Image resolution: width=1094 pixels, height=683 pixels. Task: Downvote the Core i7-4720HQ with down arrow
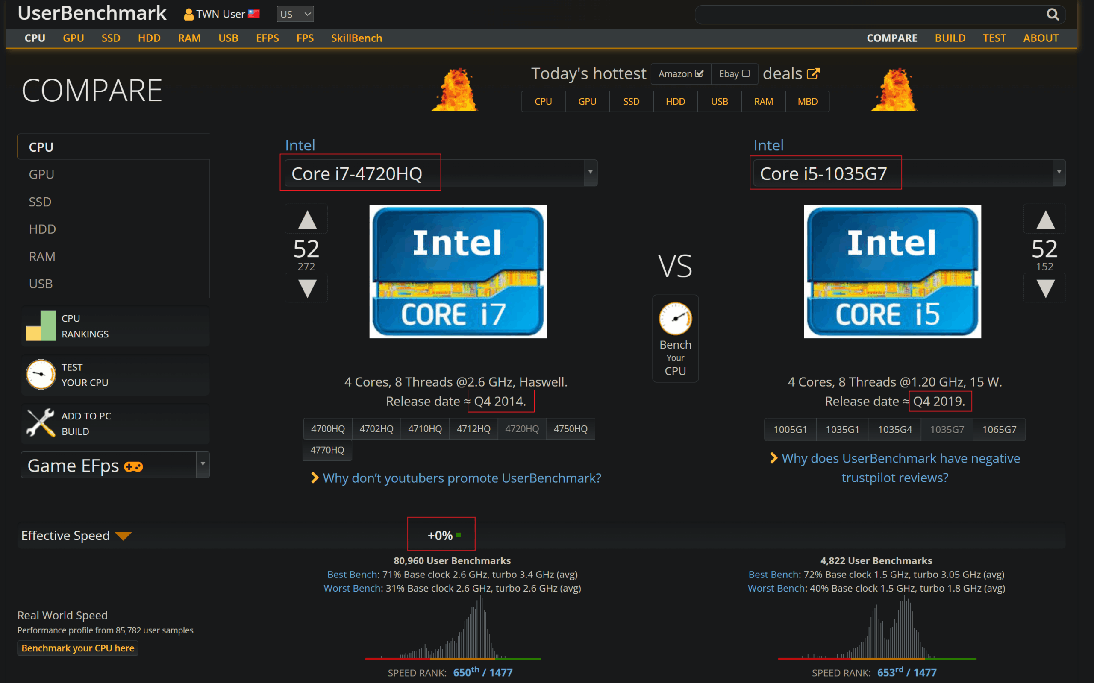point(307,288)
